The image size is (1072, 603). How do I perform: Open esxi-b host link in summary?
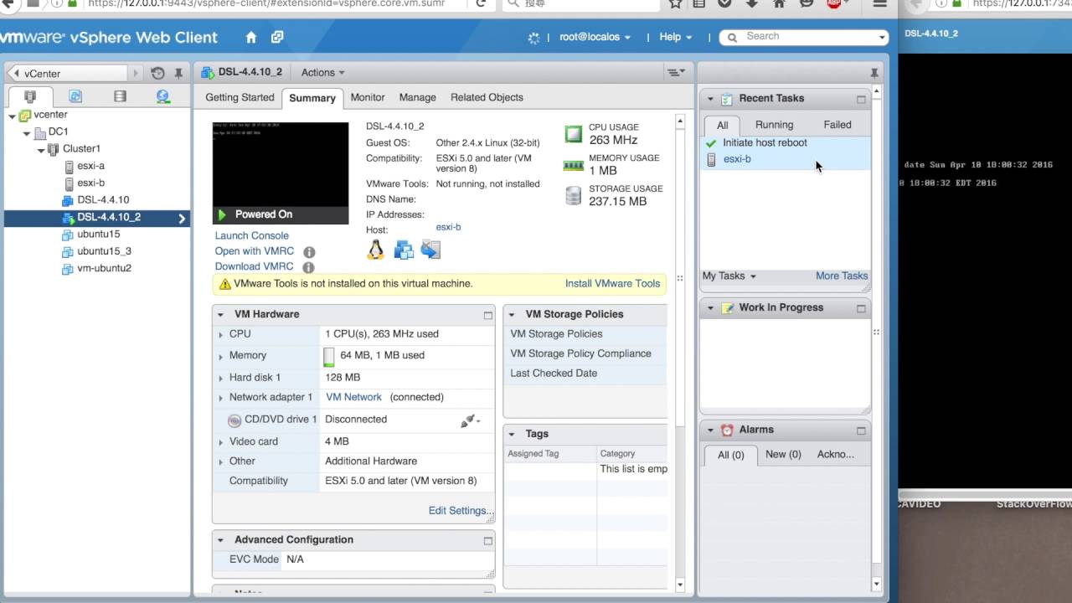pos(448,227)
